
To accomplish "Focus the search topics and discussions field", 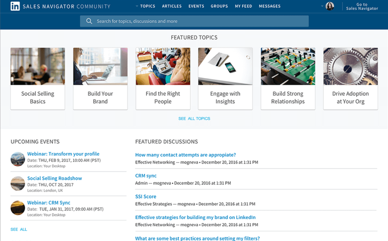I will (194, 21).
